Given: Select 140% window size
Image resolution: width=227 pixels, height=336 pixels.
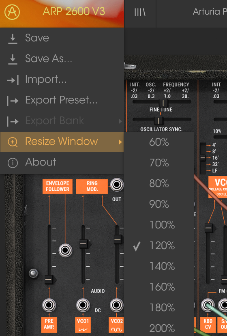Looking at the screenshot, I should pos(159,266).
